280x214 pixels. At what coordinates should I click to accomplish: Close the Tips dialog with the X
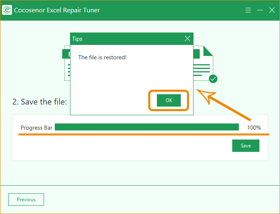coord(187,39)
